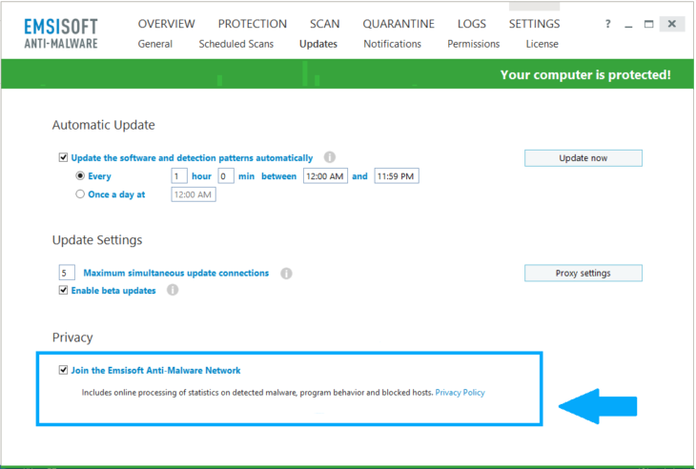The image size is (696, 469).
Task: Open the Privacy Policy link
Action: (460, 392)
